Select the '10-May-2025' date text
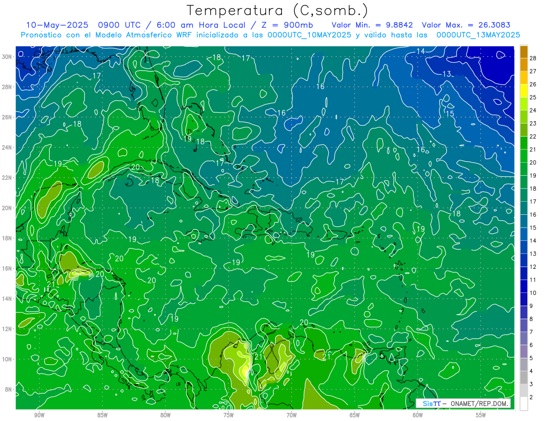The width and height of the screenshot is (545, 421). (58, 25)
